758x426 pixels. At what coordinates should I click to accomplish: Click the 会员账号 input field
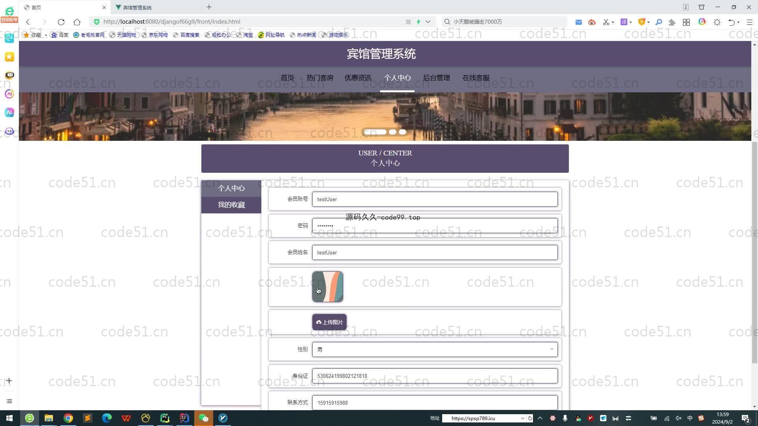pos(435,199)
